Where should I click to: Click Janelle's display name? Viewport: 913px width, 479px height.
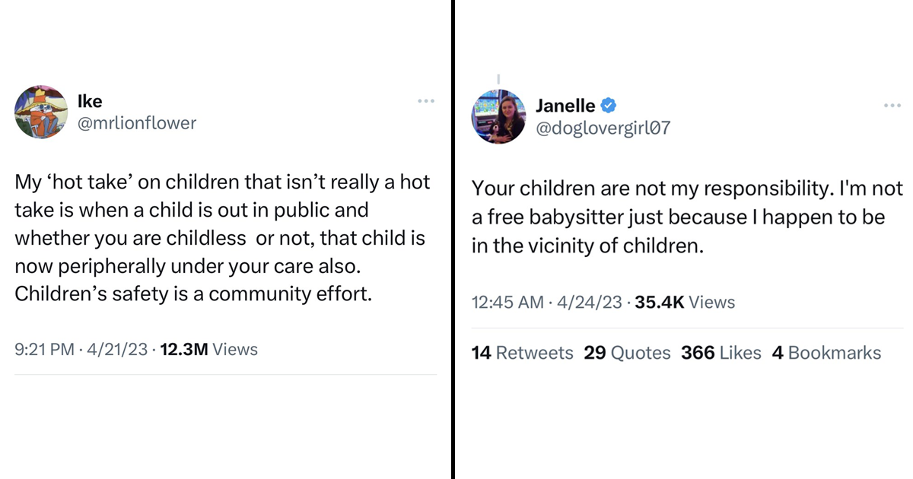[566, 106]
